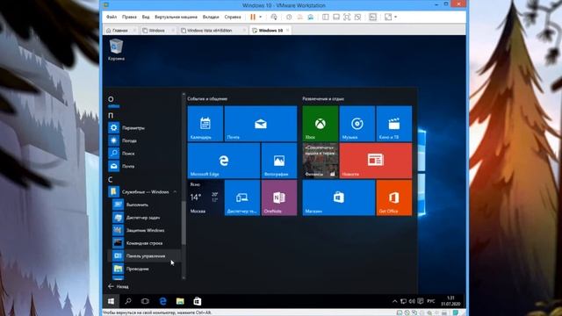Open Параметры from the app list
The image size is (562, 316).
pyautogui.click(x=144, y=127)
